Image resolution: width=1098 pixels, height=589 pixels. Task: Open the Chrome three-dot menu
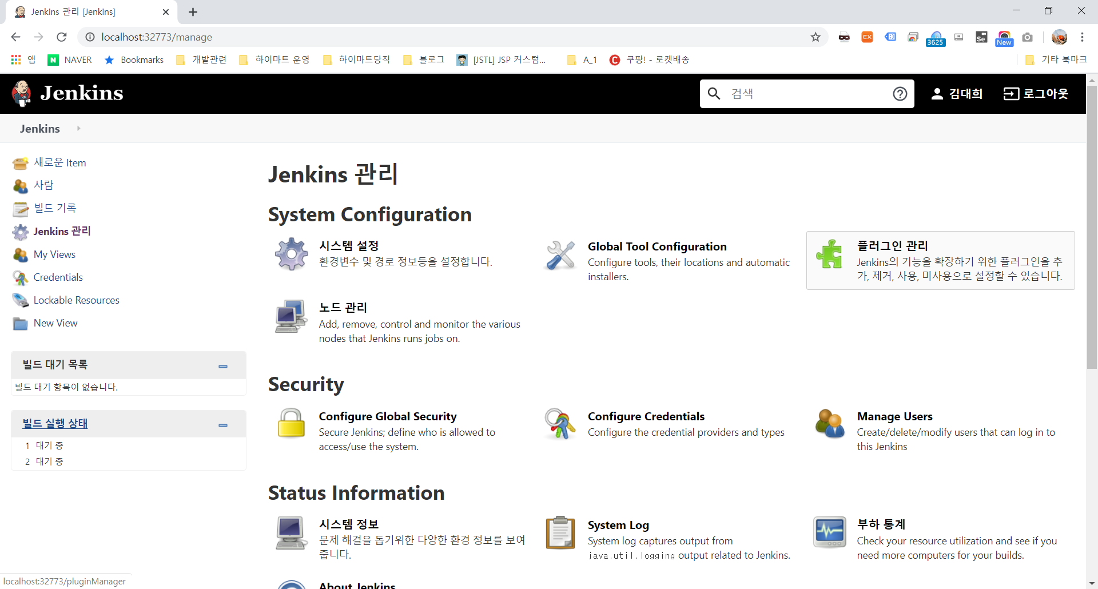(1082, 37)
